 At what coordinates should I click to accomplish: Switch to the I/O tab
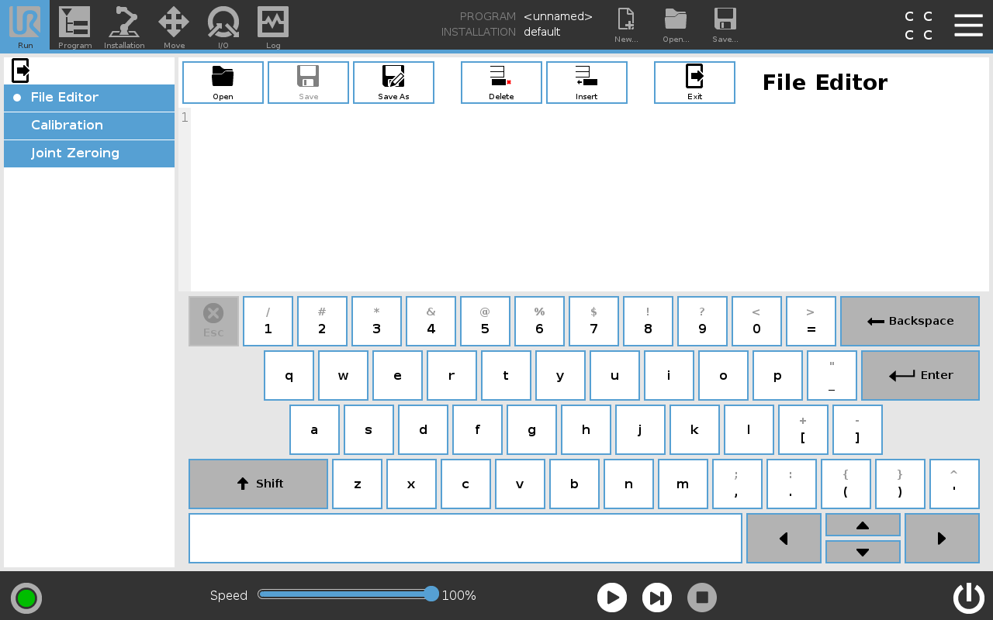coord(223,26)
